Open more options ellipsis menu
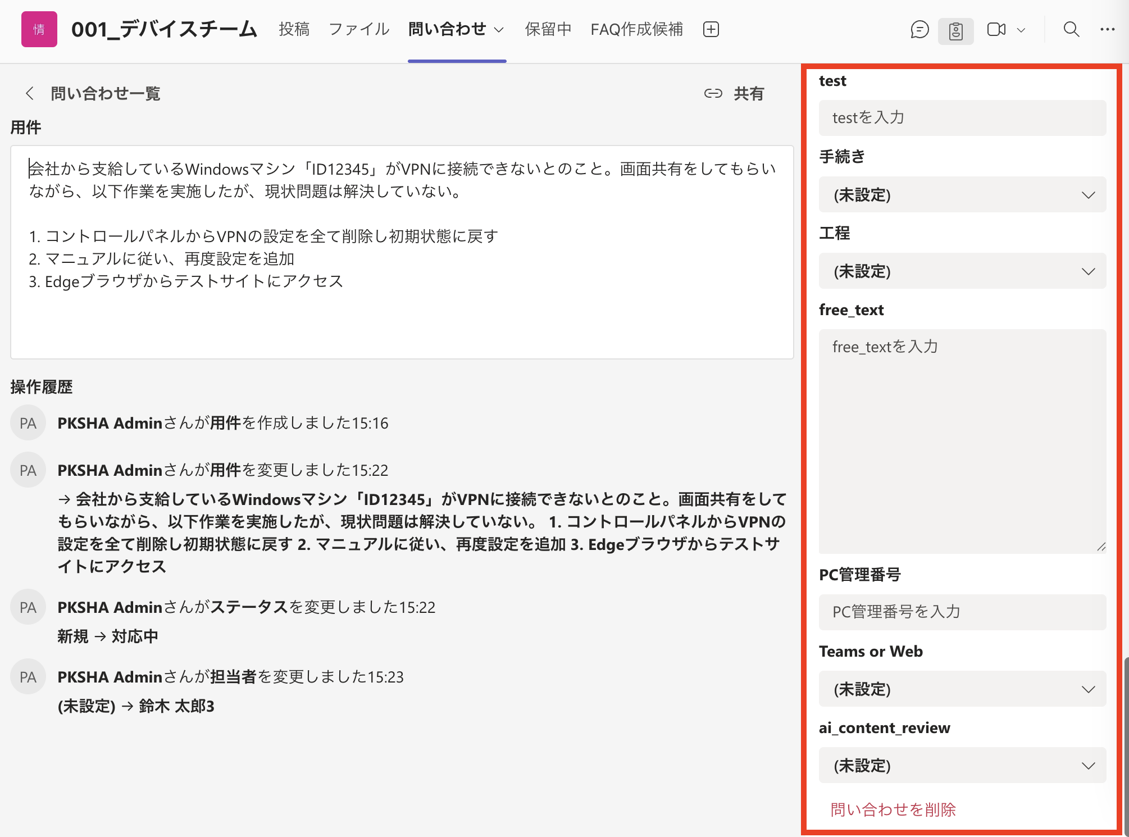 pyautogui.click(x=1107, y=29)
